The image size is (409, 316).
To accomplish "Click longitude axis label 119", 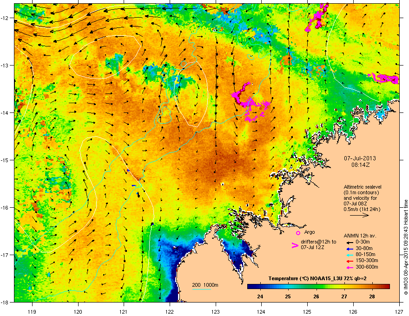I will (32, 311).
